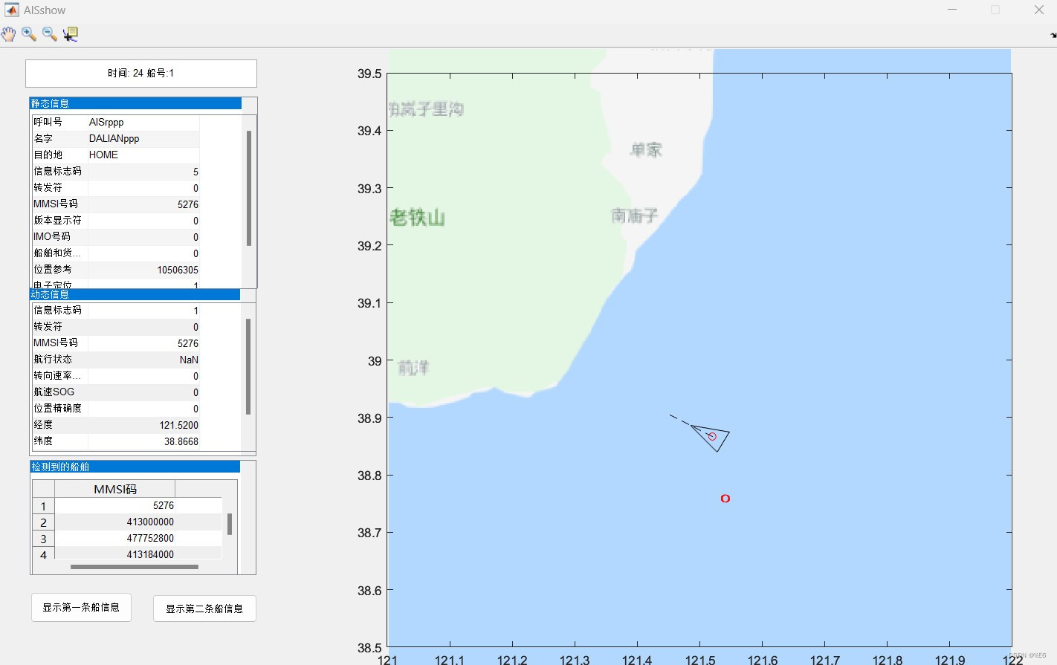The height and width of the screenshot is (665, 1057).
Task: Click the 显示第一条船信息 button
Action: coord(81,607)
